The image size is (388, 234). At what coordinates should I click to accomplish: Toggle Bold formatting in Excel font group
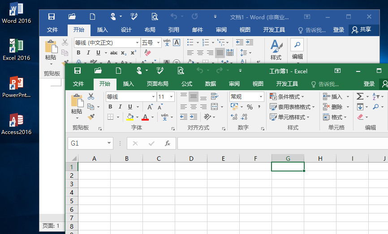[x=110, y=107]
